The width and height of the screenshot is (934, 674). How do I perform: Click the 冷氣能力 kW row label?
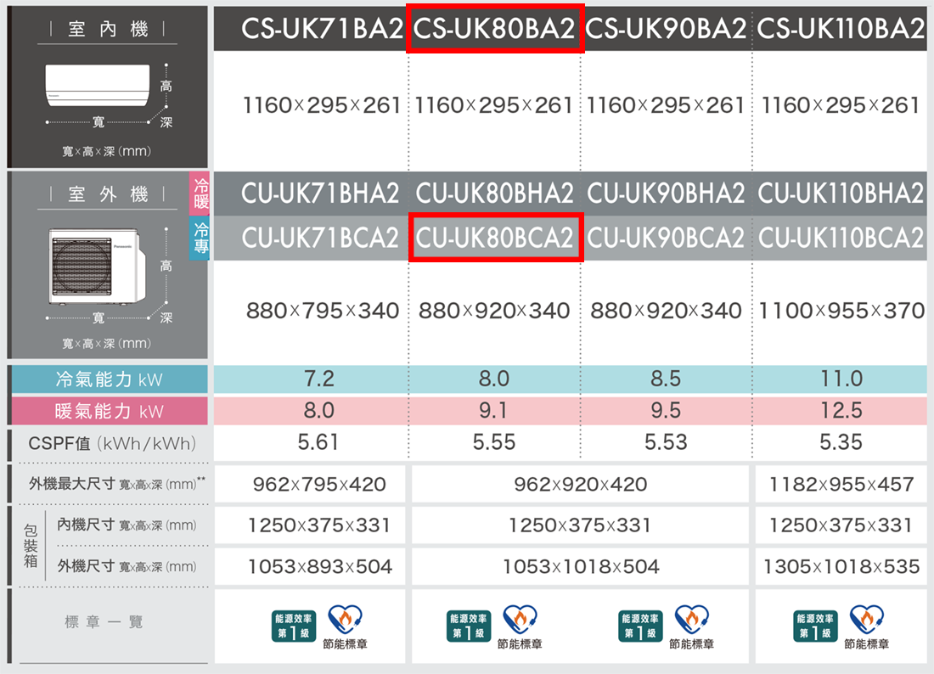click(x=109, y=379)
